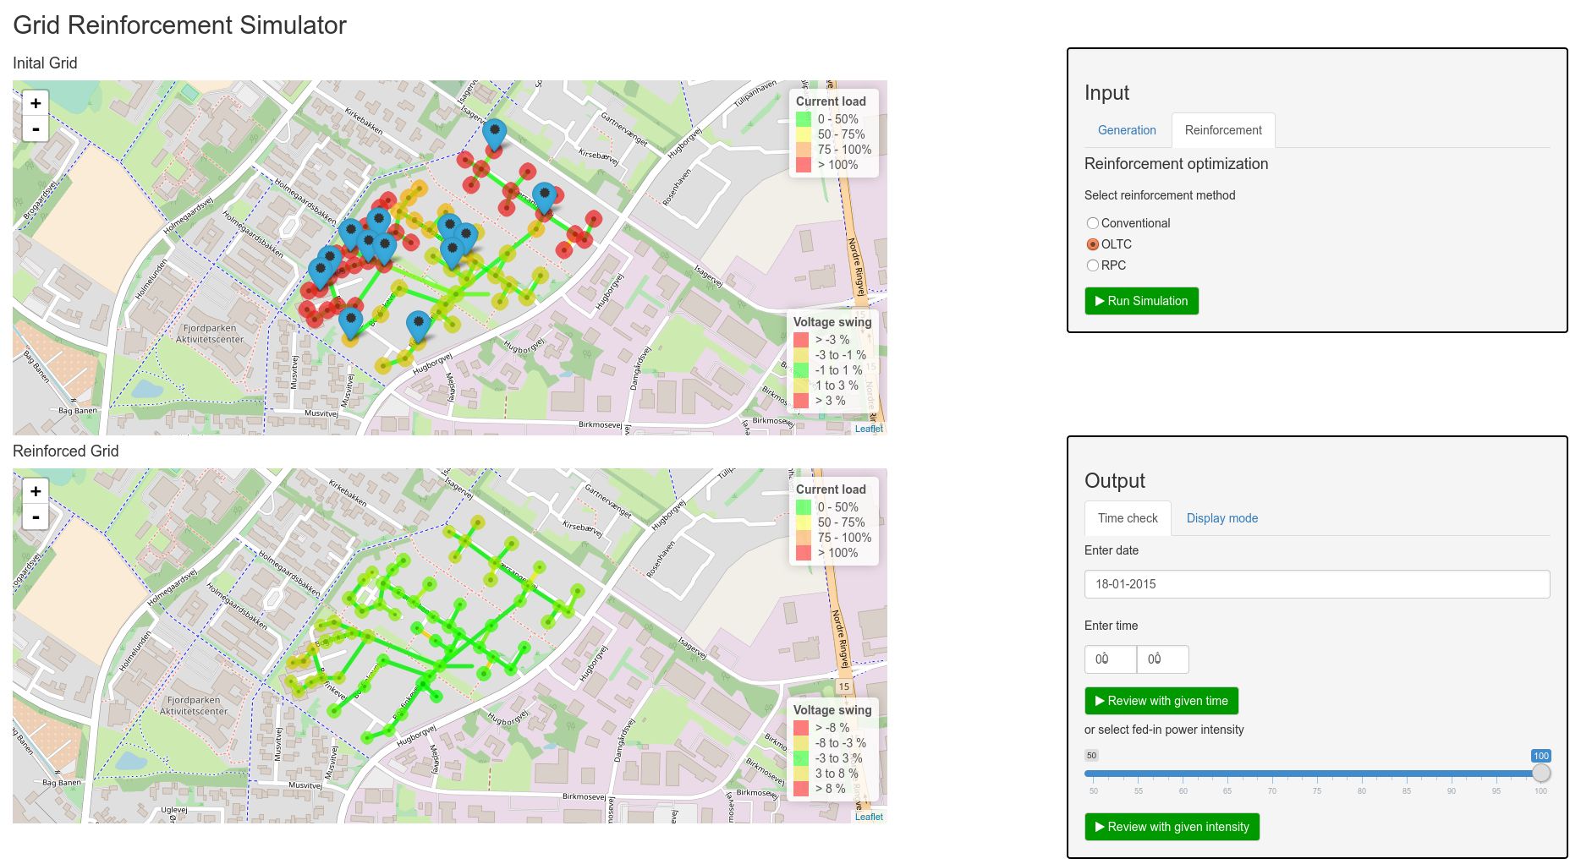The width and height of the screenshot is (1581, 864).
Task: Click the slider track at the 75 tick
Action: tap(1317, 774)
